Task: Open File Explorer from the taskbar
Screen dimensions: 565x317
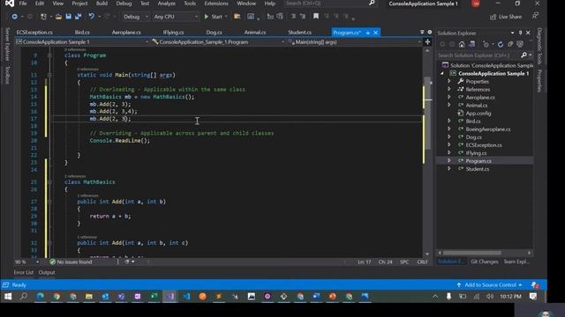Action: tap(88, 297)
